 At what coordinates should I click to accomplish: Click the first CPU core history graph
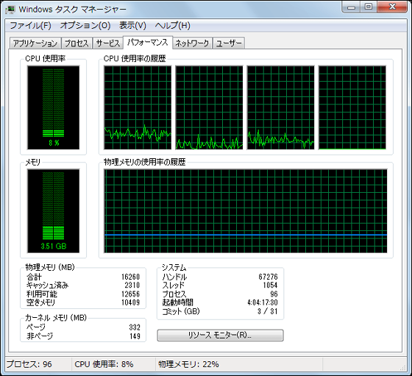(x=138, y=107)
